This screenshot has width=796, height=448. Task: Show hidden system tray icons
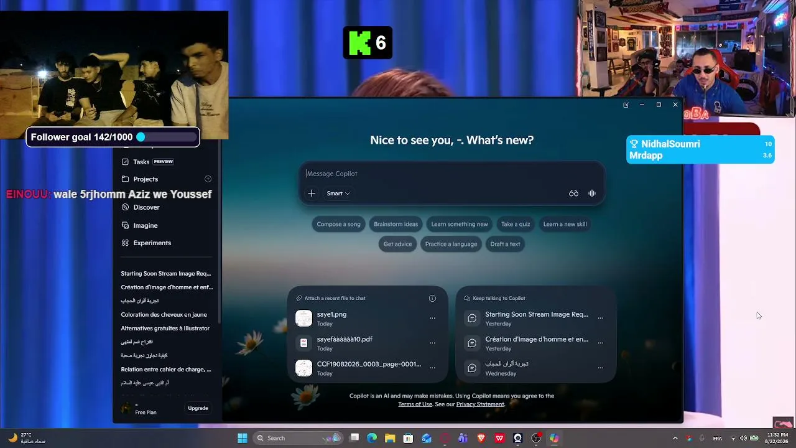(x=675, y=438)
